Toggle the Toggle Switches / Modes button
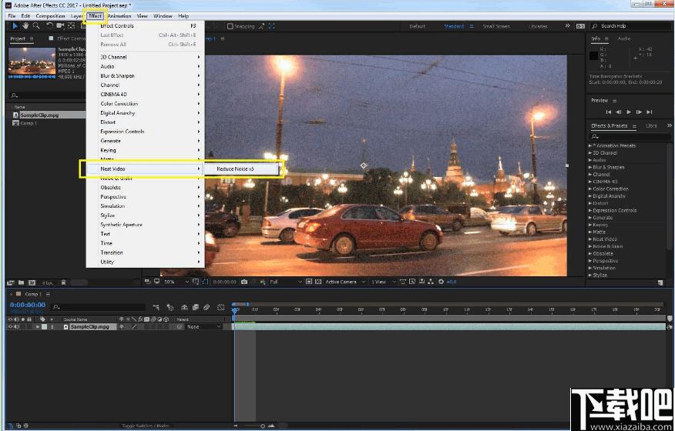This screenshot has width=675, height=431. click(146, 426)
